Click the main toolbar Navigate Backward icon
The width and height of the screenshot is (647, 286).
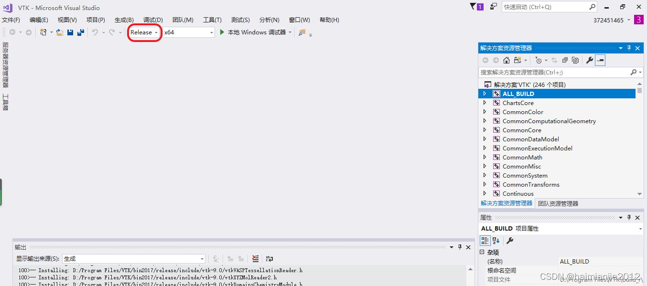click(x=12, y=32)
